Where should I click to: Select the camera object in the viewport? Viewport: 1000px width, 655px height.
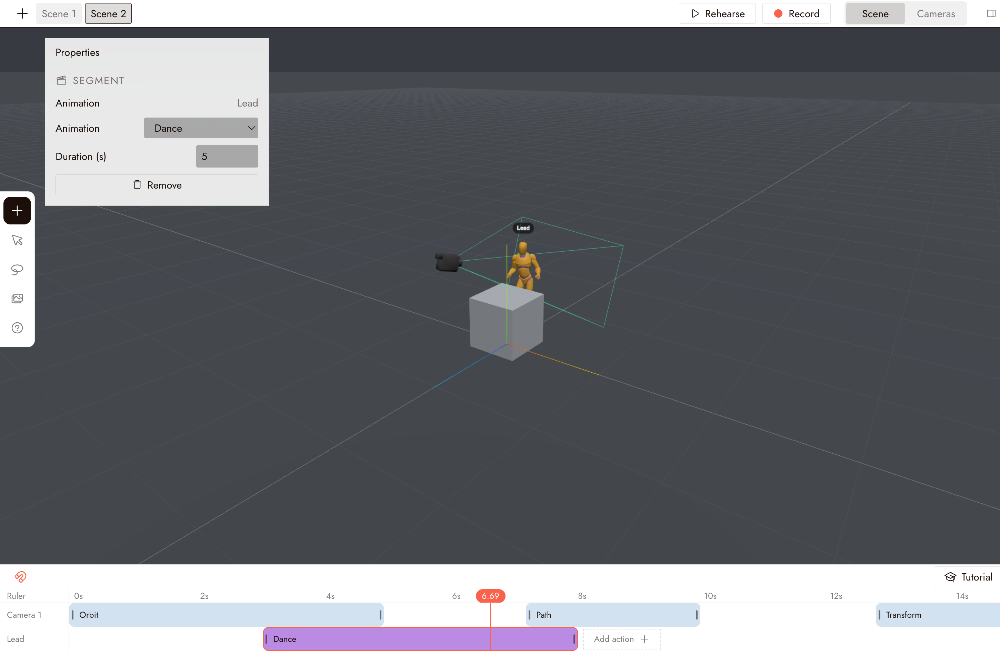coord(448,262)
